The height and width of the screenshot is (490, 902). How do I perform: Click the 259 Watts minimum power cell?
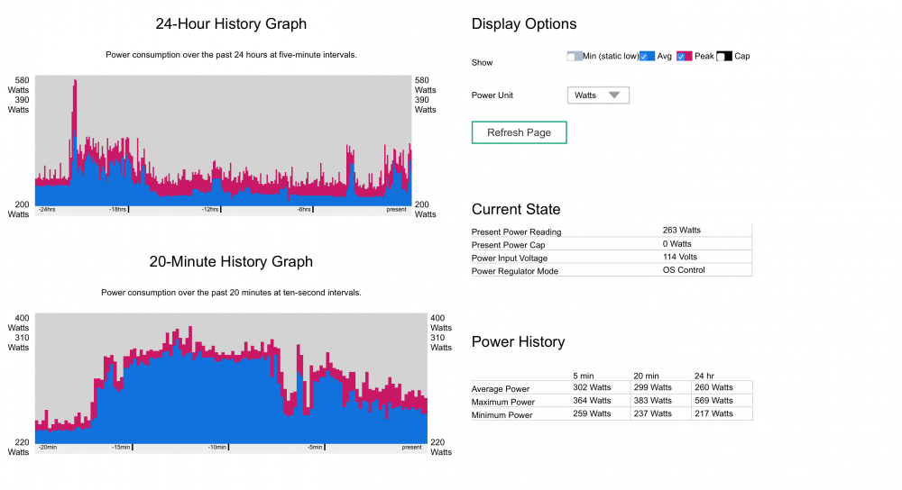point(592,413)
